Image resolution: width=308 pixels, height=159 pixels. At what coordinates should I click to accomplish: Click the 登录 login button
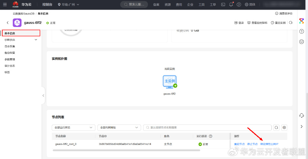pos(239,23)
